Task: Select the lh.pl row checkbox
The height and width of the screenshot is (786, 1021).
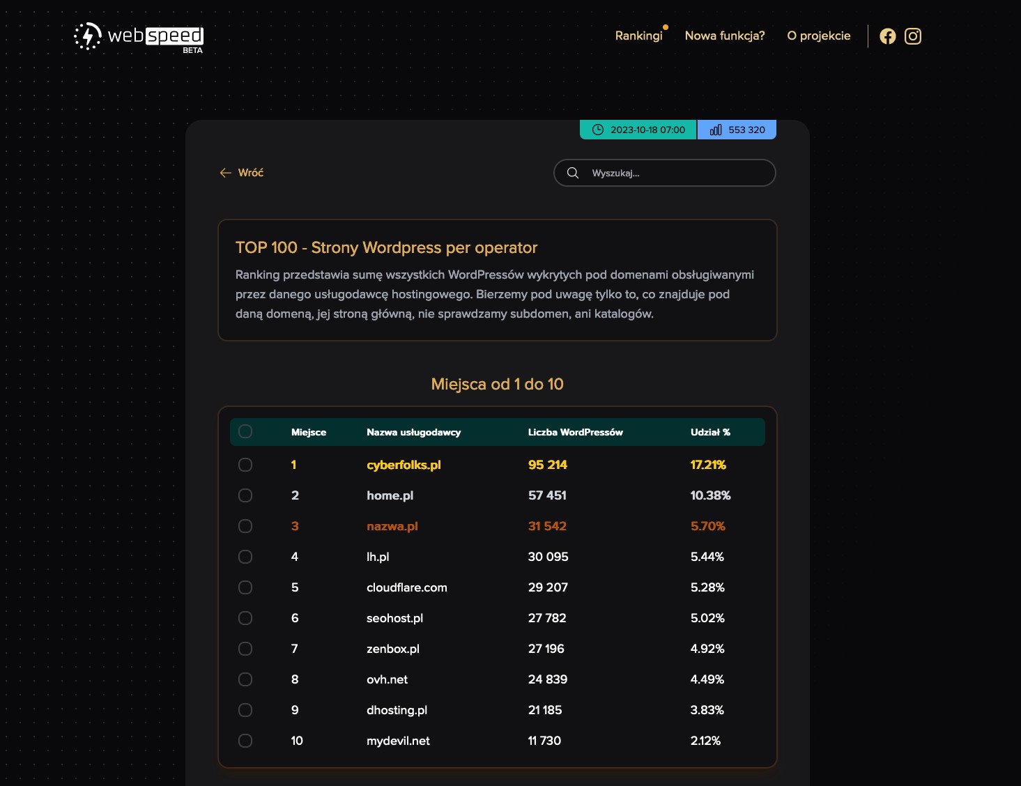Action: [x=245, y=557]
